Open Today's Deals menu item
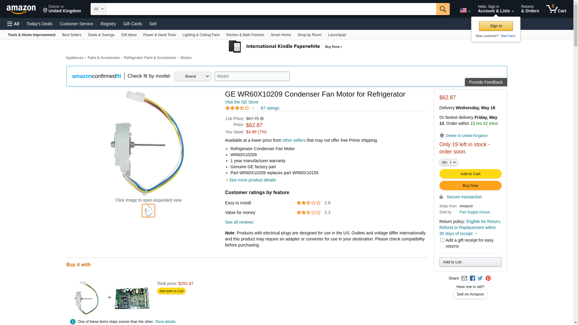Viewport: 578px width, 325px height. pyautogui.click(x=39, y=24)
